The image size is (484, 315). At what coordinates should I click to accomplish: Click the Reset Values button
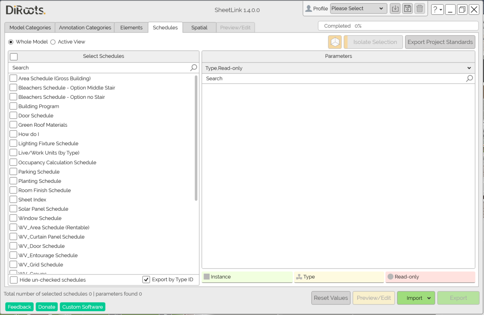(331, 298)
